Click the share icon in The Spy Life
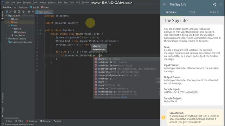The height and width of the screenshot is (126, 225). [214, 4]
